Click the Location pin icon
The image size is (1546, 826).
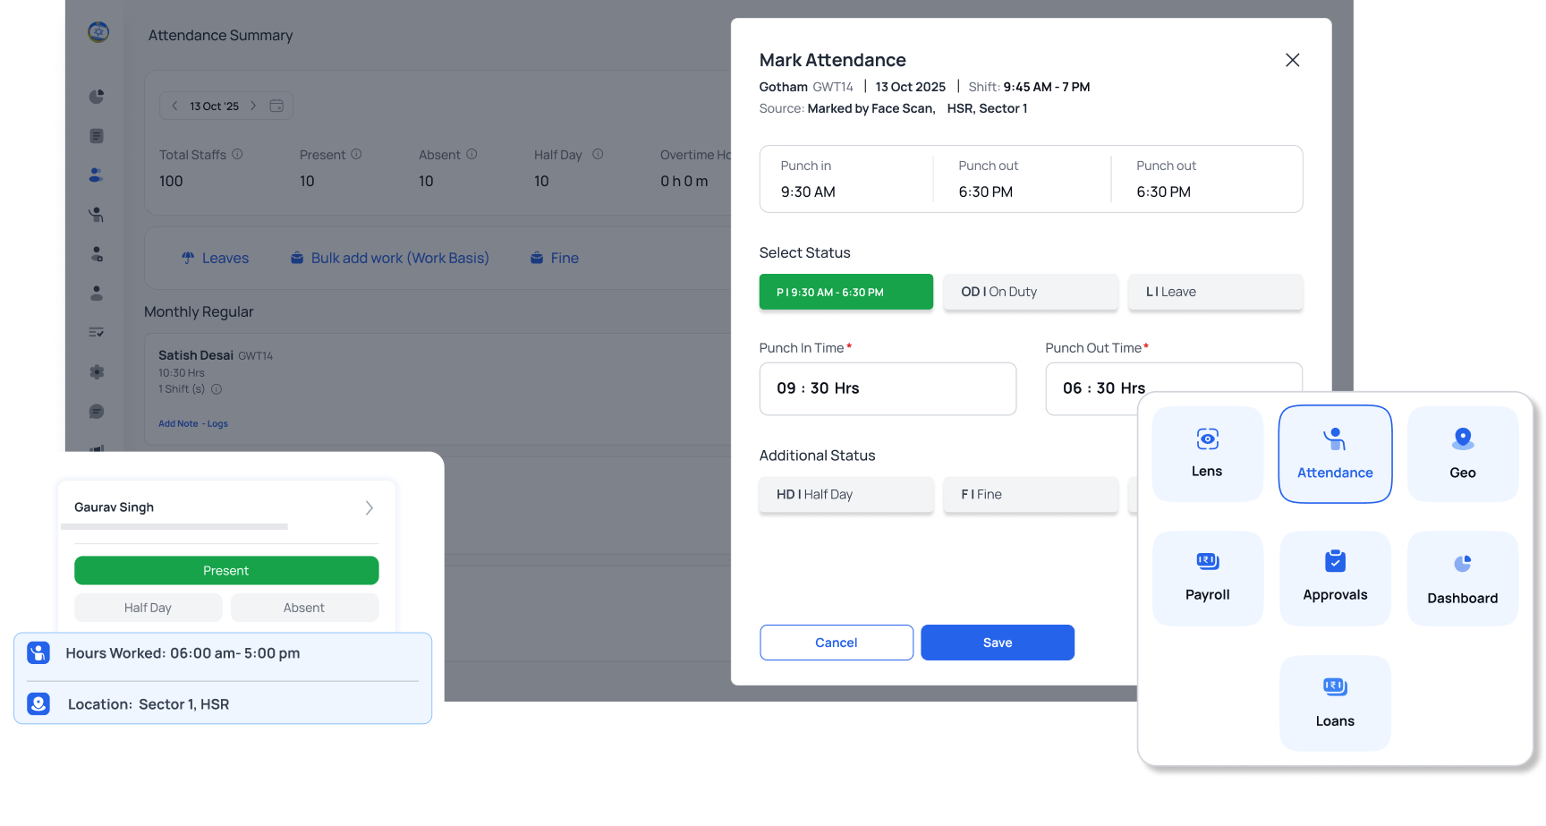click(x=38, y=703)
